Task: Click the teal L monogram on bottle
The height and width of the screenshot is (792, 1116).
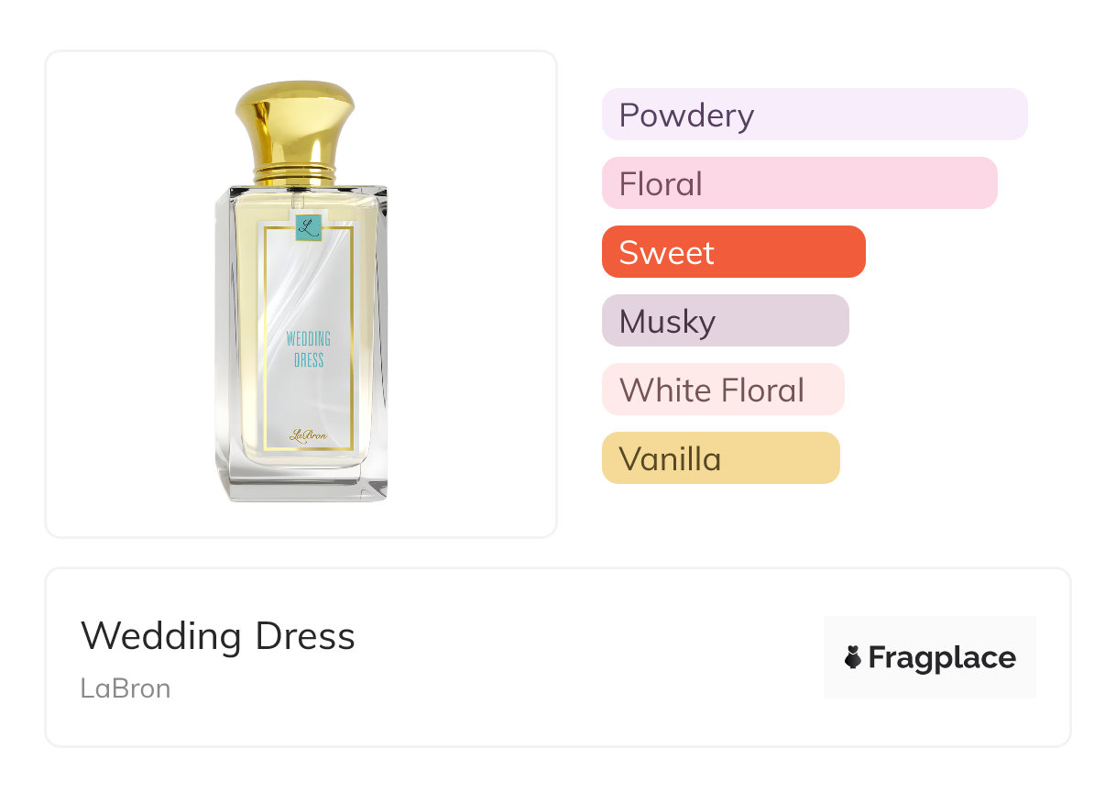Action: [x=309, y=226]
